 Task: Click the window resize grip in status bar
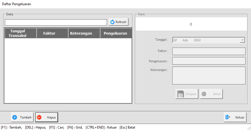249,128
